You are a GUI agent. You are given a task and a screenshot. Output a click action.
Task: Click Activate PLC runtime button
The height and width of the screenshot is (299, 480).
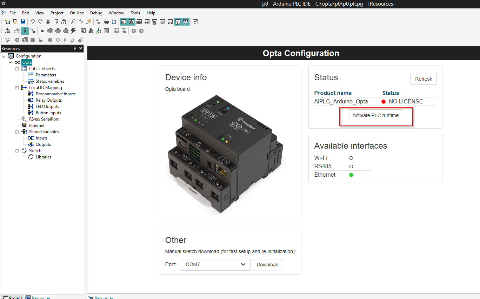point(375,115)
